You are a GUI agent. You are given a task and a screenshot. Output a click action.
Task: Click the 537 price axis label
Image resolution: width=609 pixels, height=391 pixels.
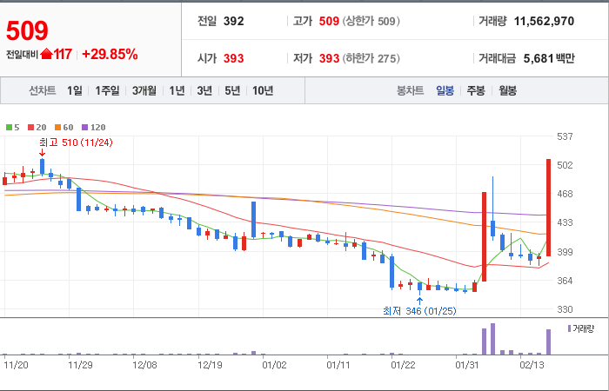(565, 136)
